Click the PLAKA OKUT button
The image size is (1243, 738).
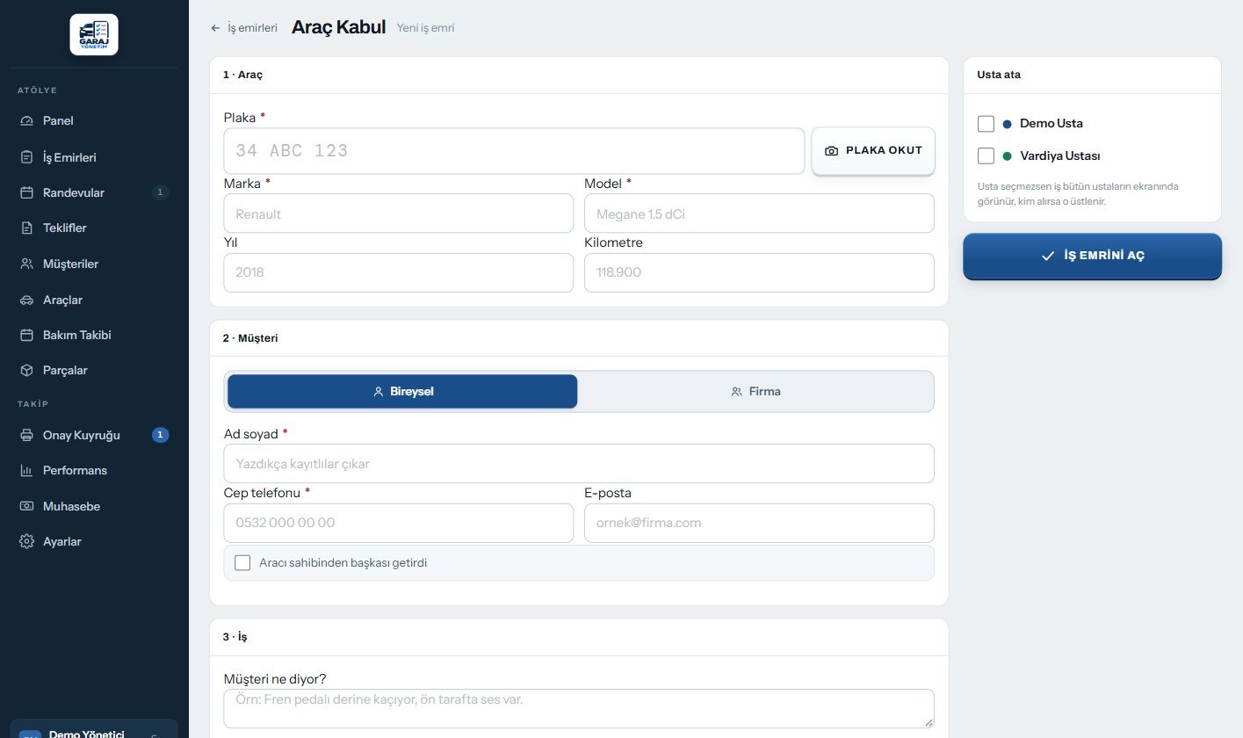pos(873,151)
